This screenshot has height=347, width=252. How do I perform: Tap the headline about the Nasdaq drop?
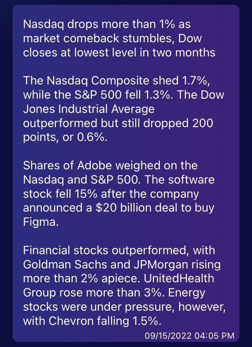[x=119, y=38]
